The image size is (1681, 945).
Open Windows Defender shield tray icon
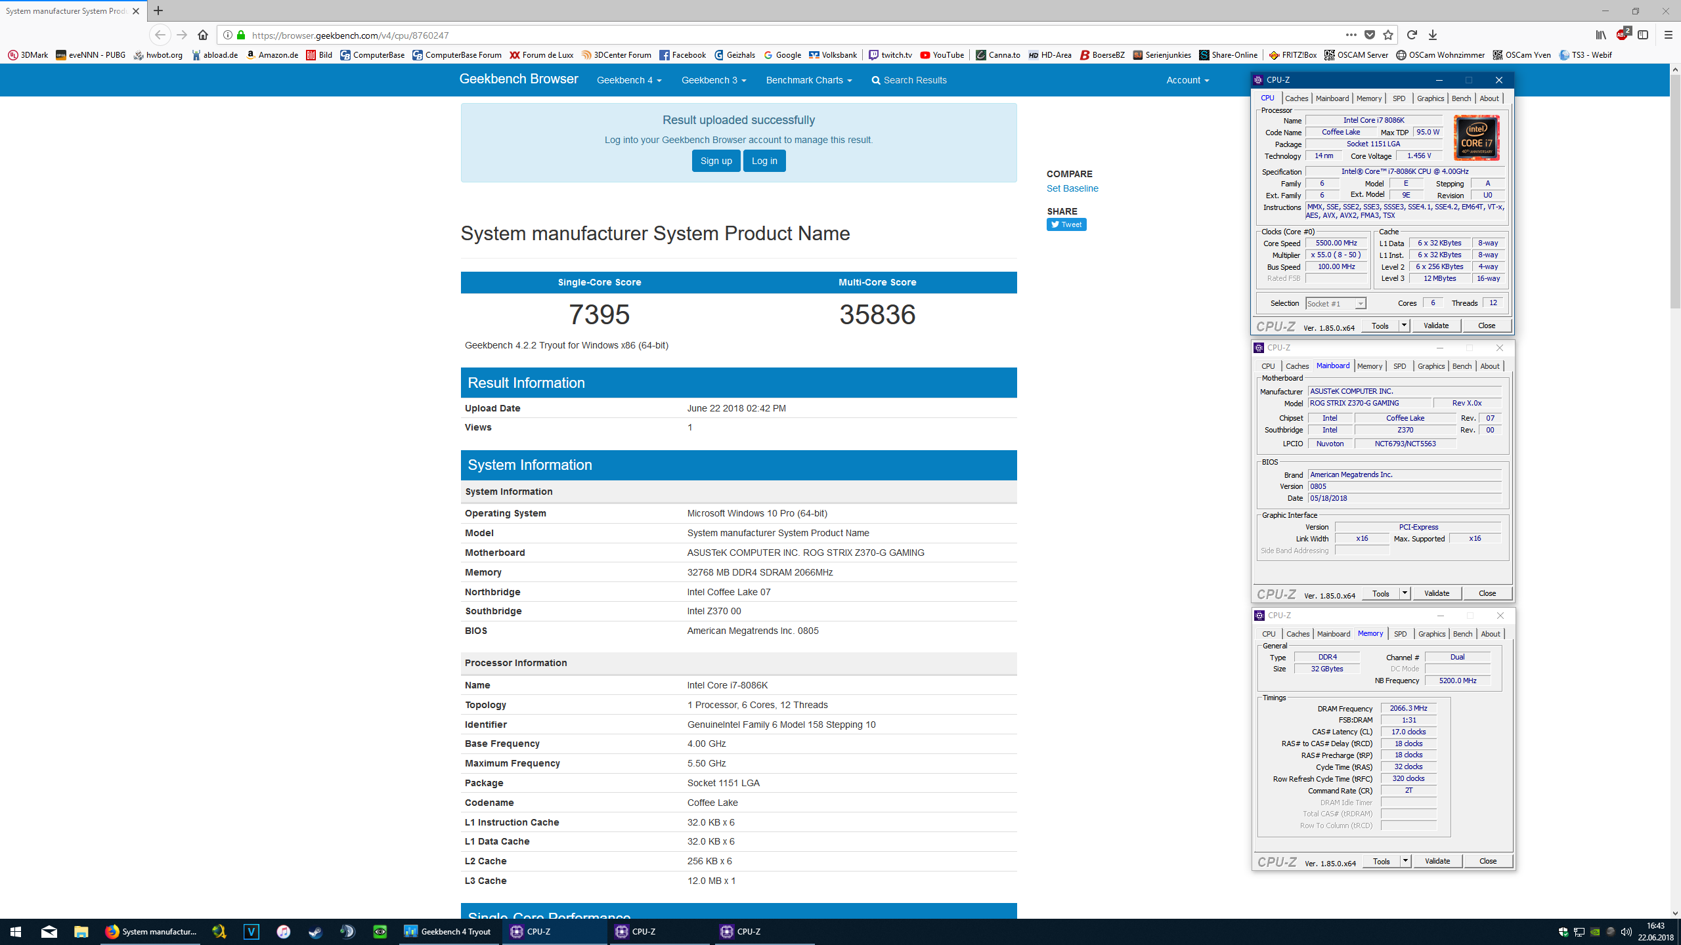coord(1563,931)
